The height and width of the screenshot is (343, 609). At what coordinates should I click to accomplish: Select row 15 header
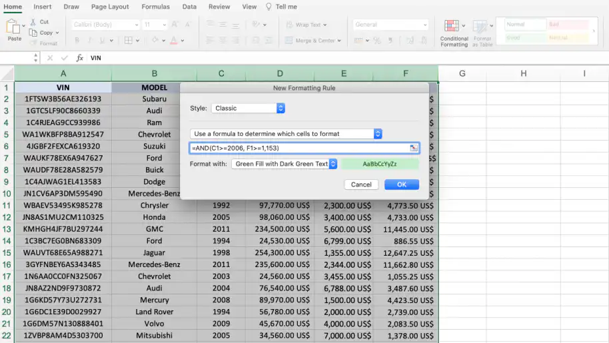coord(7,252)
